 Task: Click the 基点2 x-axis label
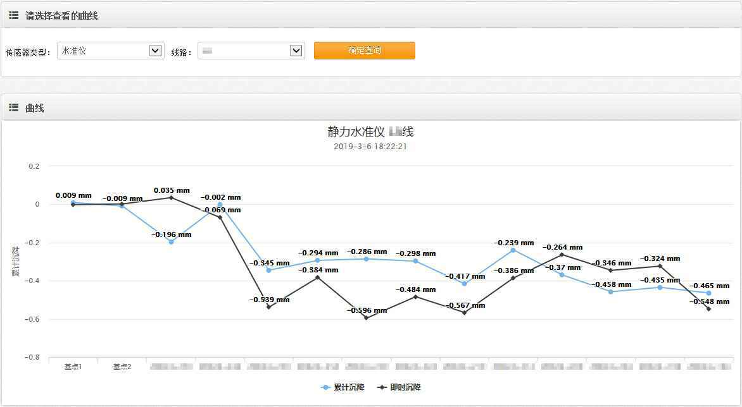coord(122,367)
